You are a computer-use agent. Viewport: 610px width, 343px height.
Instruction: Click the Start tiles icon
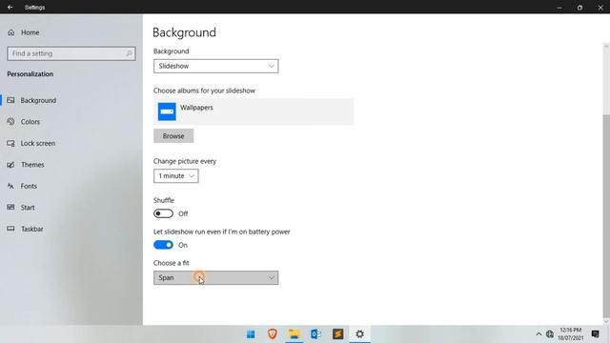(10, 208)
